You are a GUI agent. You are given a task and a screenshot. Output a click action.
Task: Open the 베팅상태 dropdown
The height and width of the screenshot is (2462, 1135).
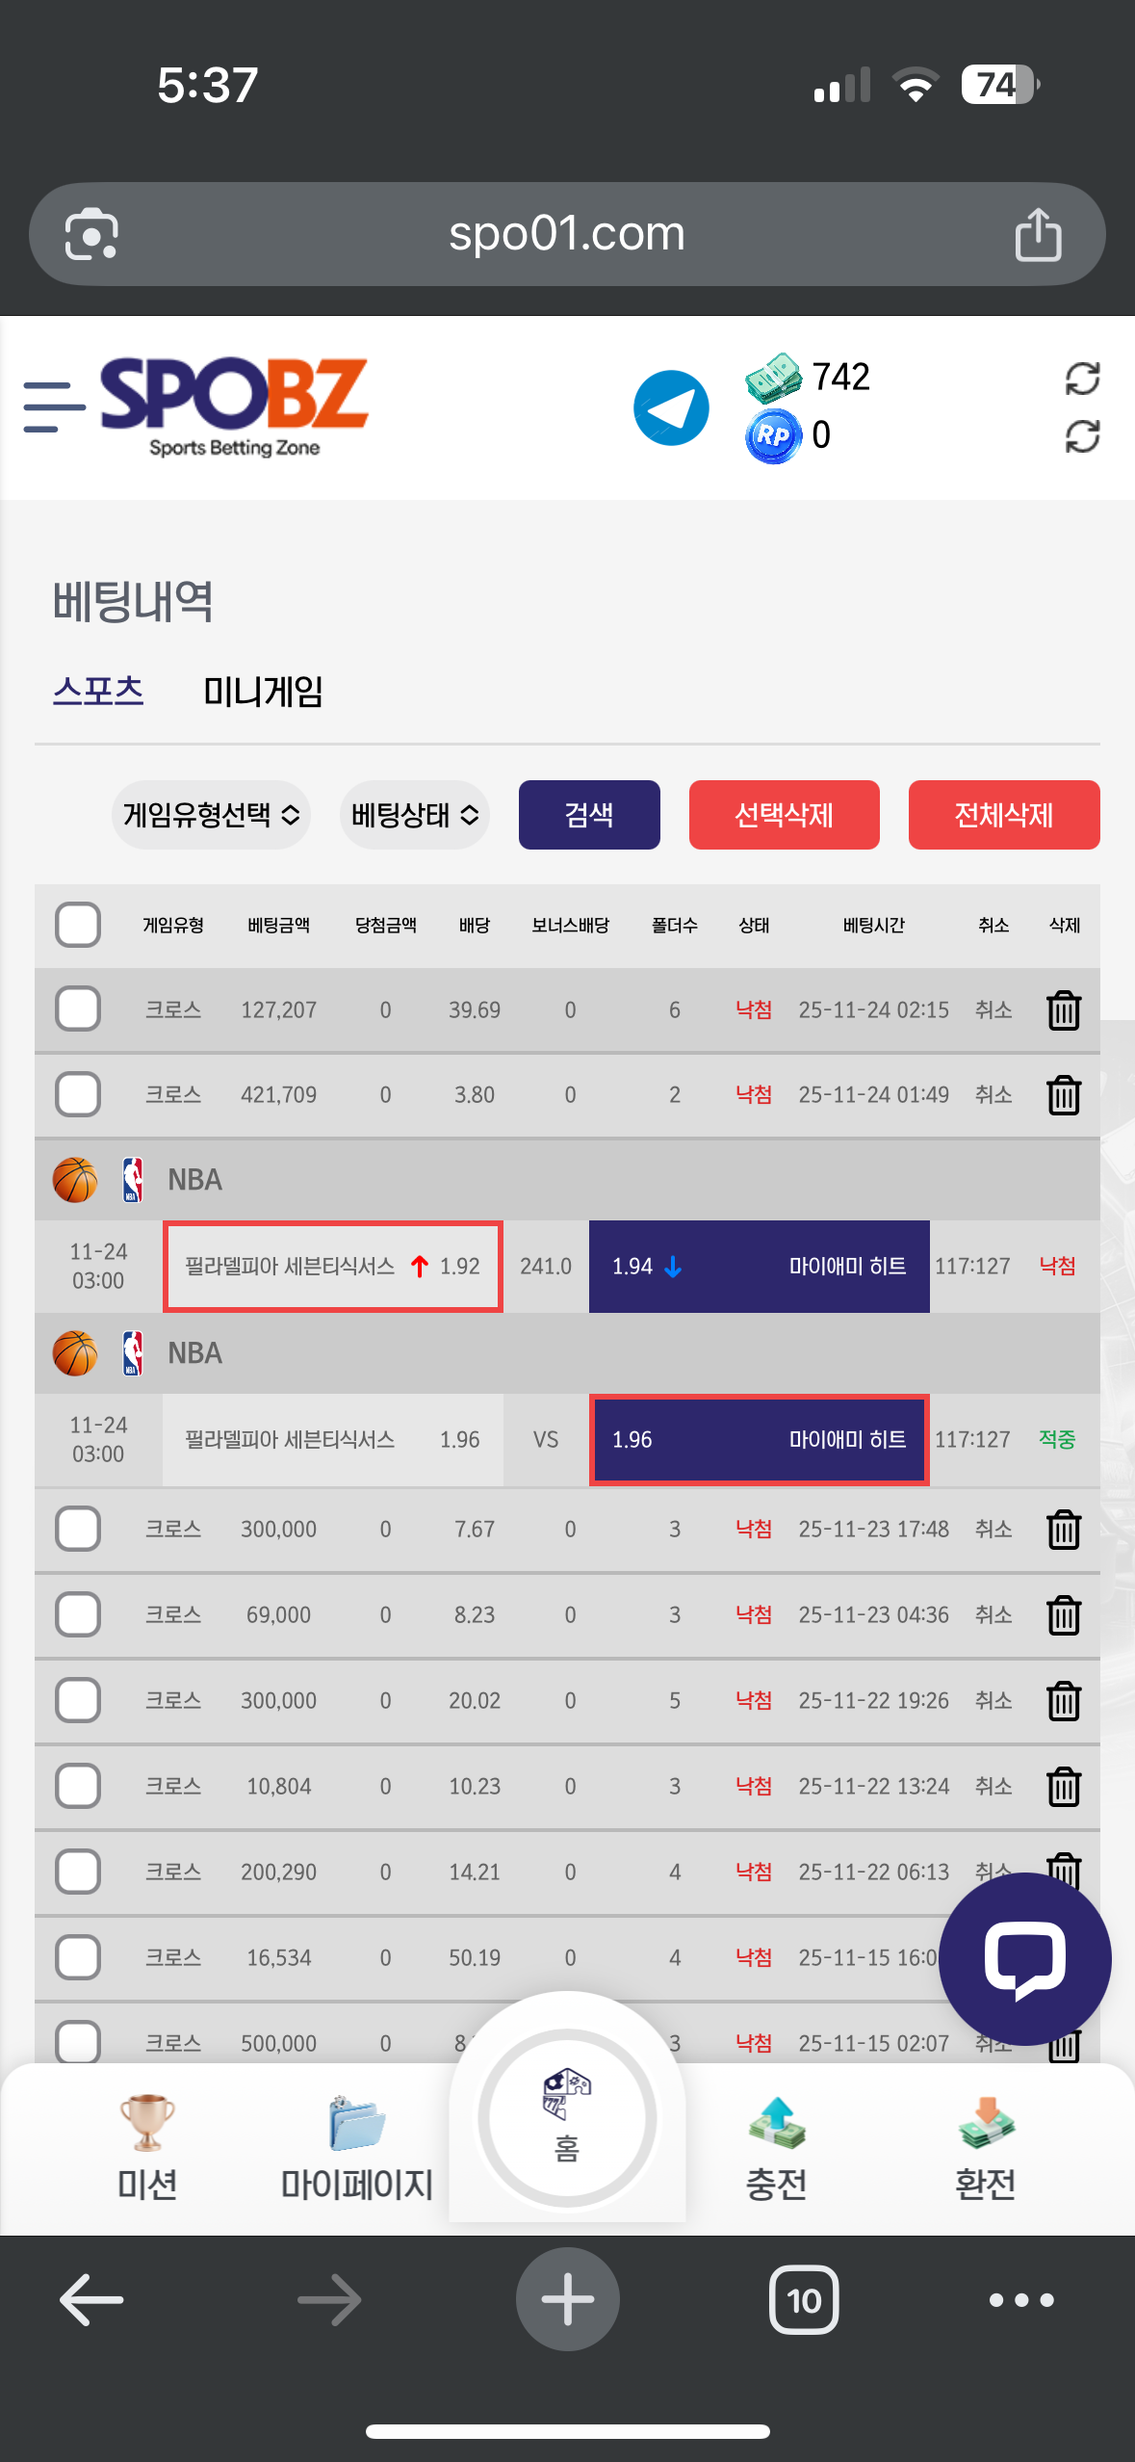pos(415,815)
